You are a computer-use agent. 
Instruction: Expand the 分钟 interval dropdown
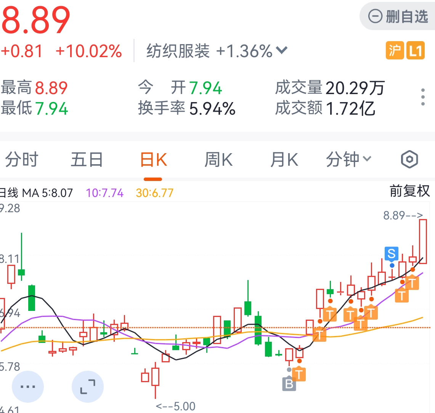click(348, 160)
